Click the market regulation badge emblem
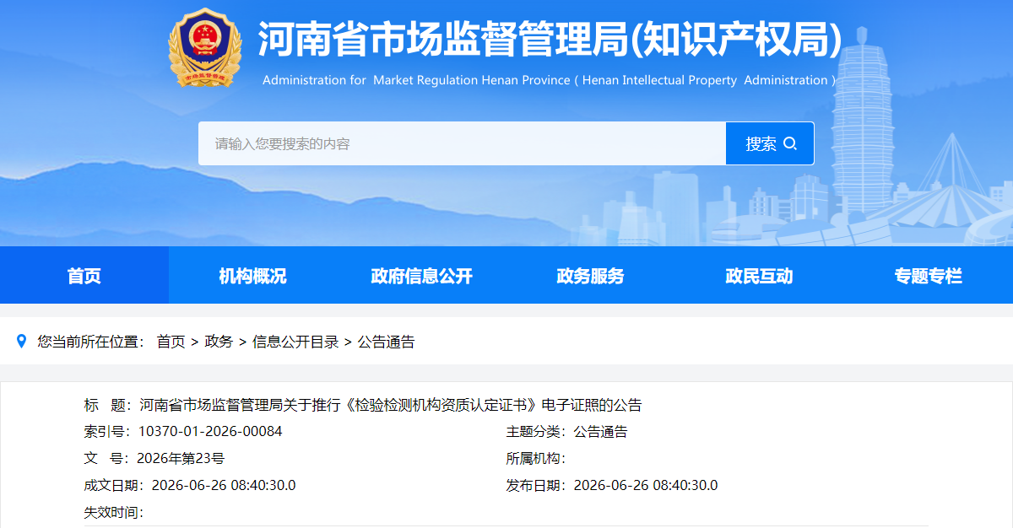 click(204, 47)
